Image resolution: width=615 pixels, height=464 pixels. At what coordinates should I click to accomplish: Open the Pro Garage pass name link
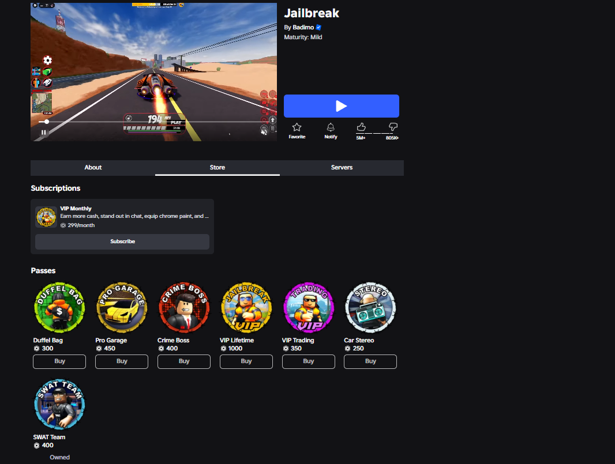(111, 340)
